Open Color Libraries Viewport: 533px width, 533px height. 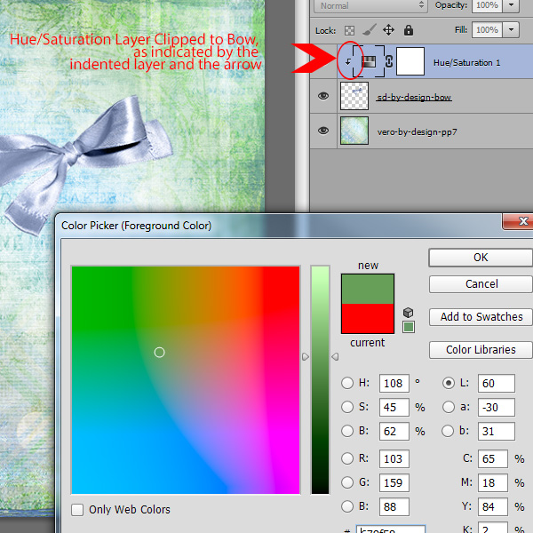(x=481, y=350)
